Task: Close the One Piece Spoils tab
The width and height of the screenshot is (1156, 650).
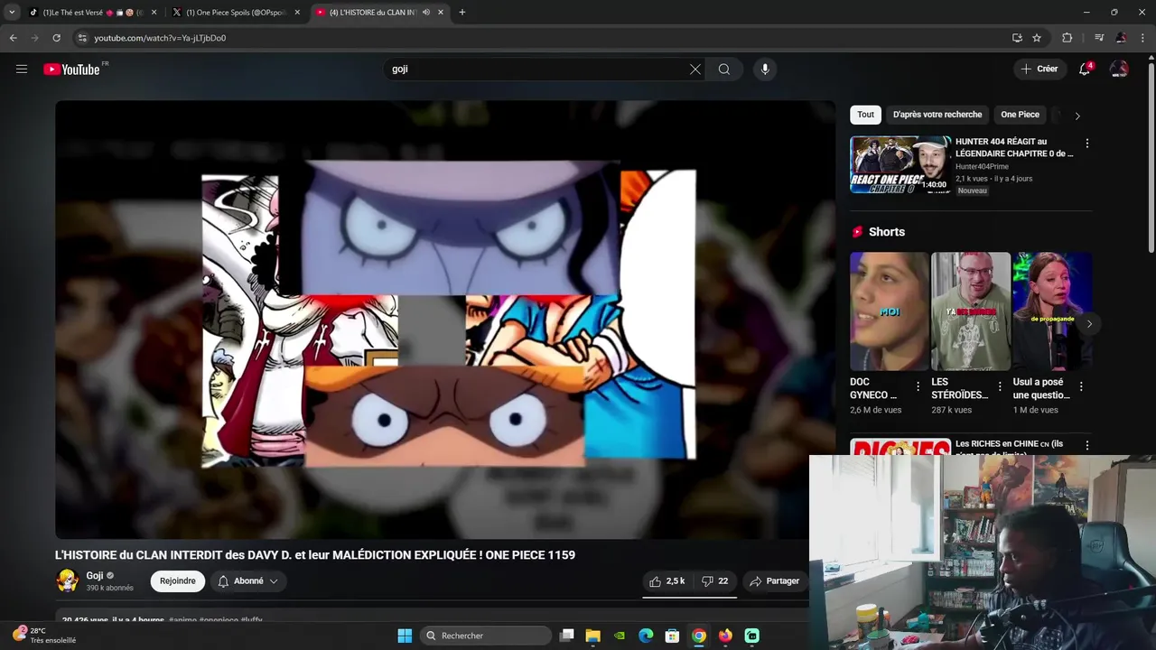Action: coord(296,13)
